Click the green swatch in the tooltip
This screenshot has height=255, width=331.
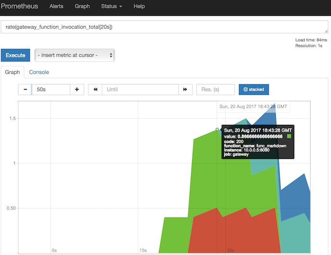[289, 137]
